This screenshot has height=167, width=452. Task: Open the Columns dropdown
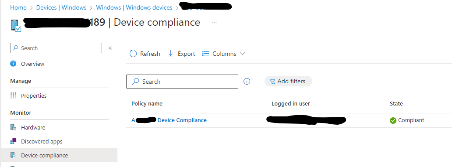coord(223,54)
